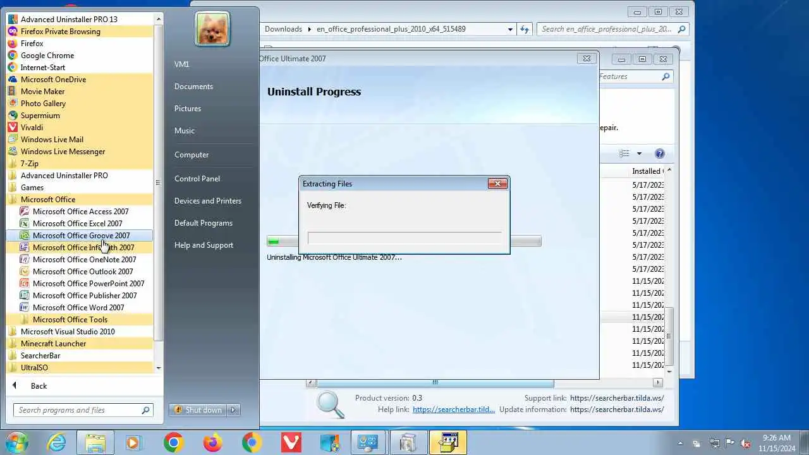Launch Microsoft Office Groove 2007

pos(80,235)
